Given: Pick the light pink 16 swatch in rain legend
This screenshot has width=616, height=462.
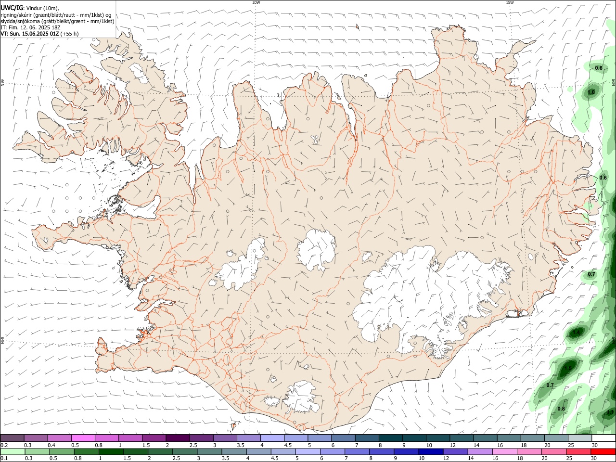Looking at the screenshot, I should click(505, 452).
